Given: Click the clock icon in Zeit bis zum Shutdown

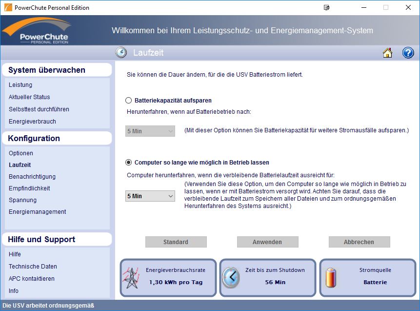Looking at the screenshot, I should (231, 278).
